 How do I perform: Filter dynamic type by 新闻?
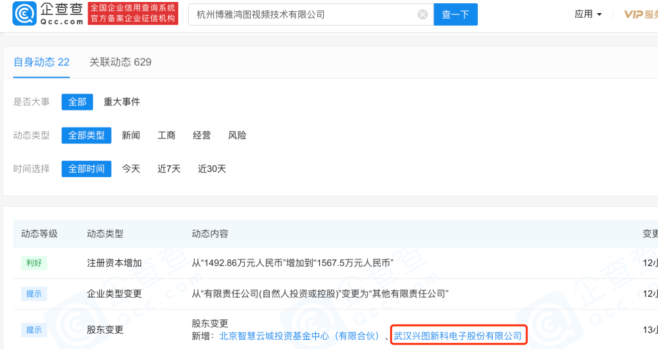tap(131, 135)
